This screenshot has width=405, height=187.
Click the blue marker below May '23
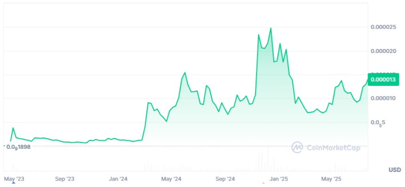pyautogui.click(x=13, y=183)
